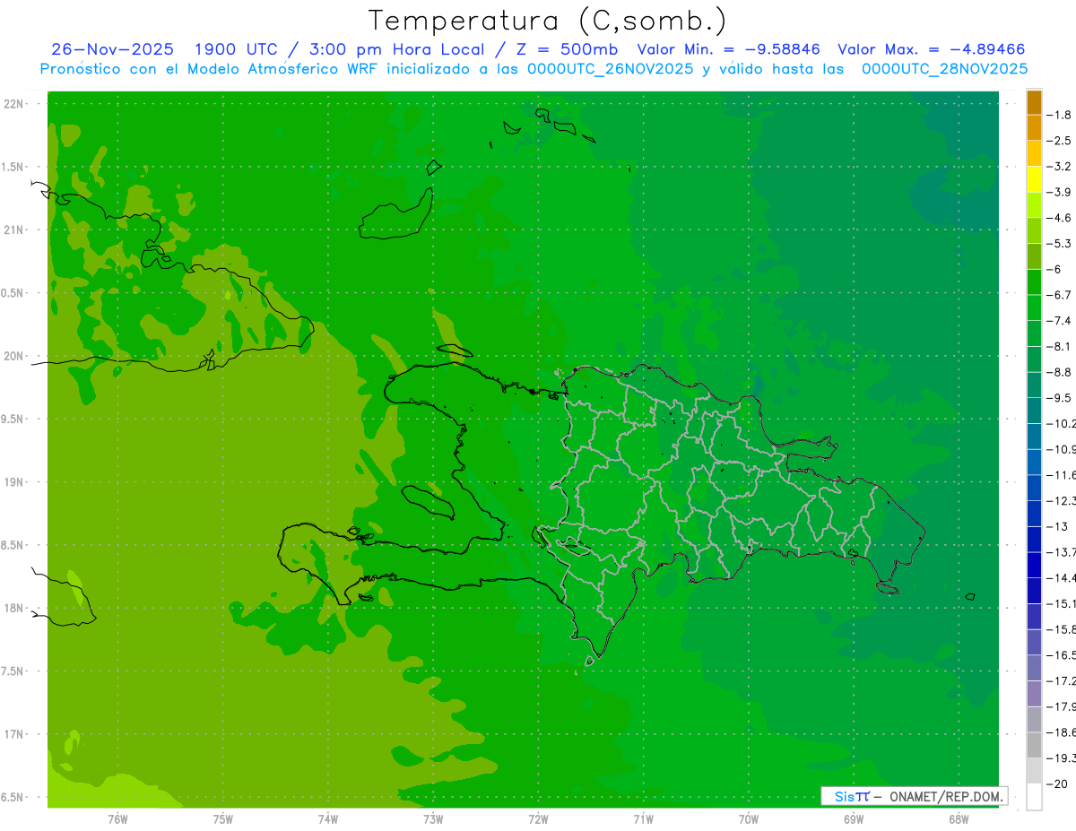Click the '1900 UTC' time label
1076x831 pixels.
pyautogui.click(x=238, y=49)
